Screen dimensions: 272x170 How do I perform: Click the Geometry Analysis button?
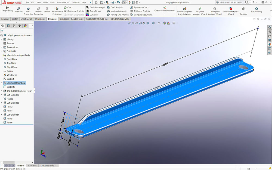coord(73,11)
